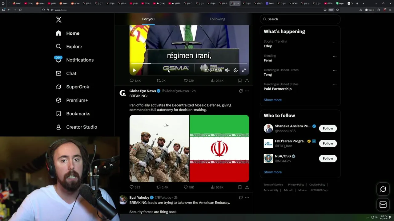Share the Globe Eye News post

click(x=247, y=187)
